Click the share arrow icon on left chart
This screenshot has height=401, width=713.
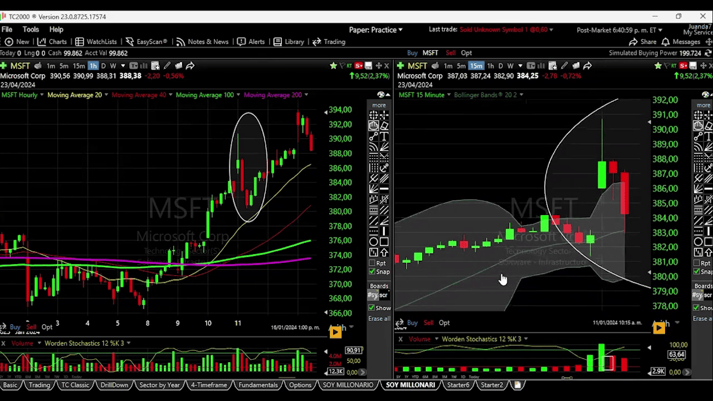point(190,66)
